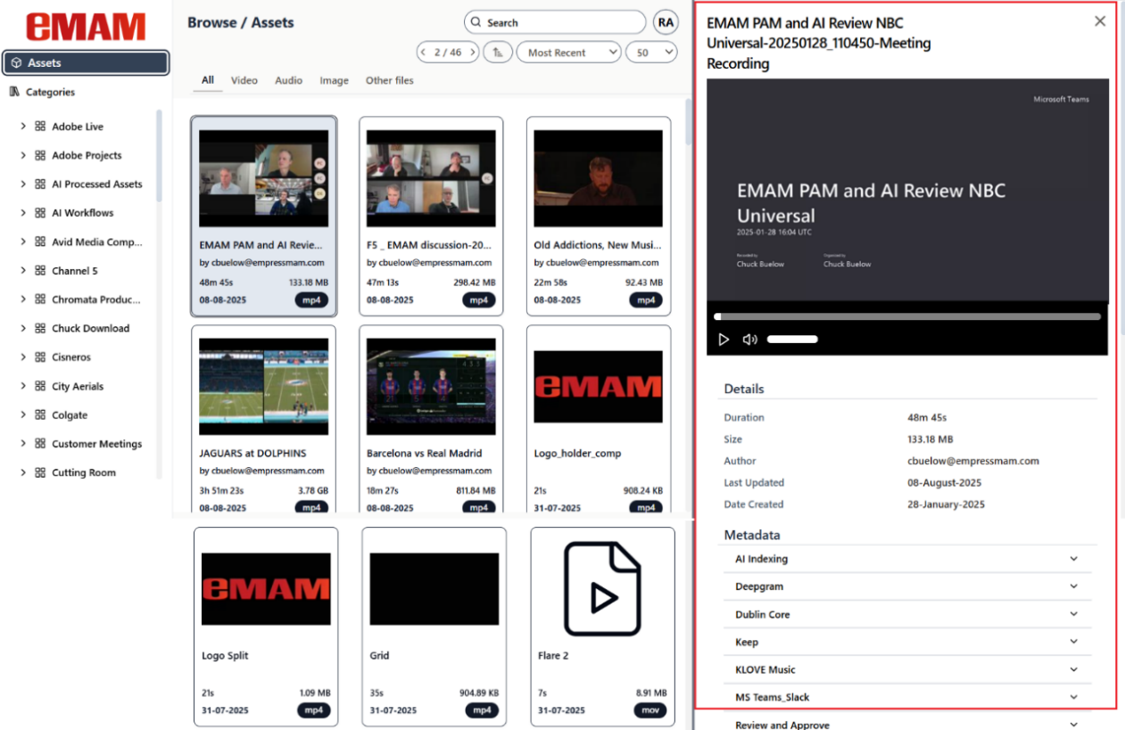Click the eMAM logo
The image size is (1125, 730).
pos(86,26)
